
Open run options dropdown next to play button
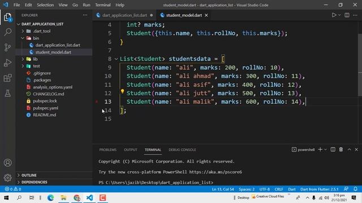tap(339, 15)
